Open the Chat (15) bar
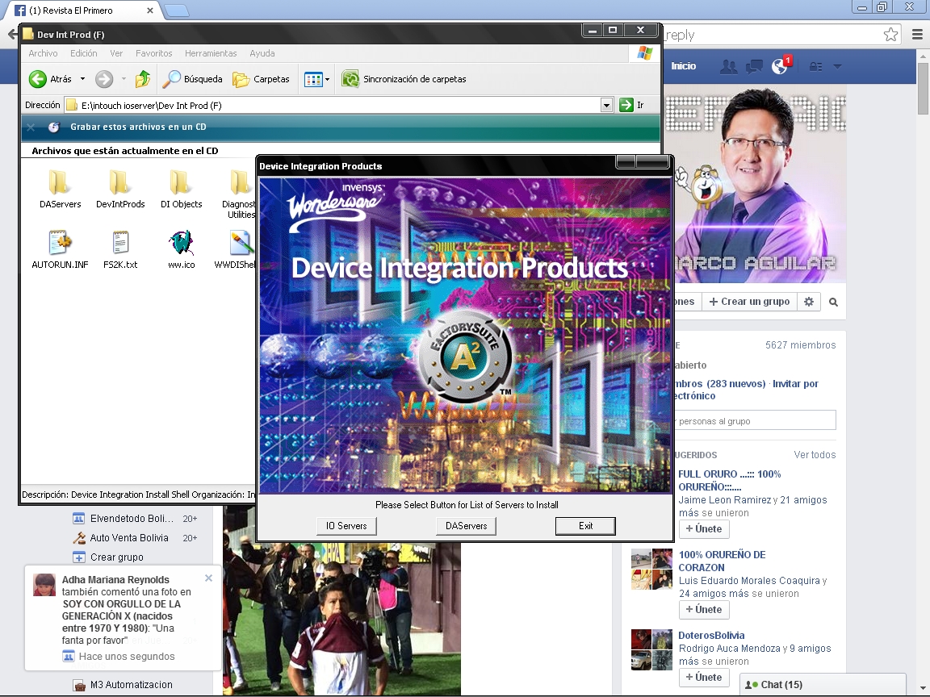This screenshot has height=697, width=930. (823, 685)
